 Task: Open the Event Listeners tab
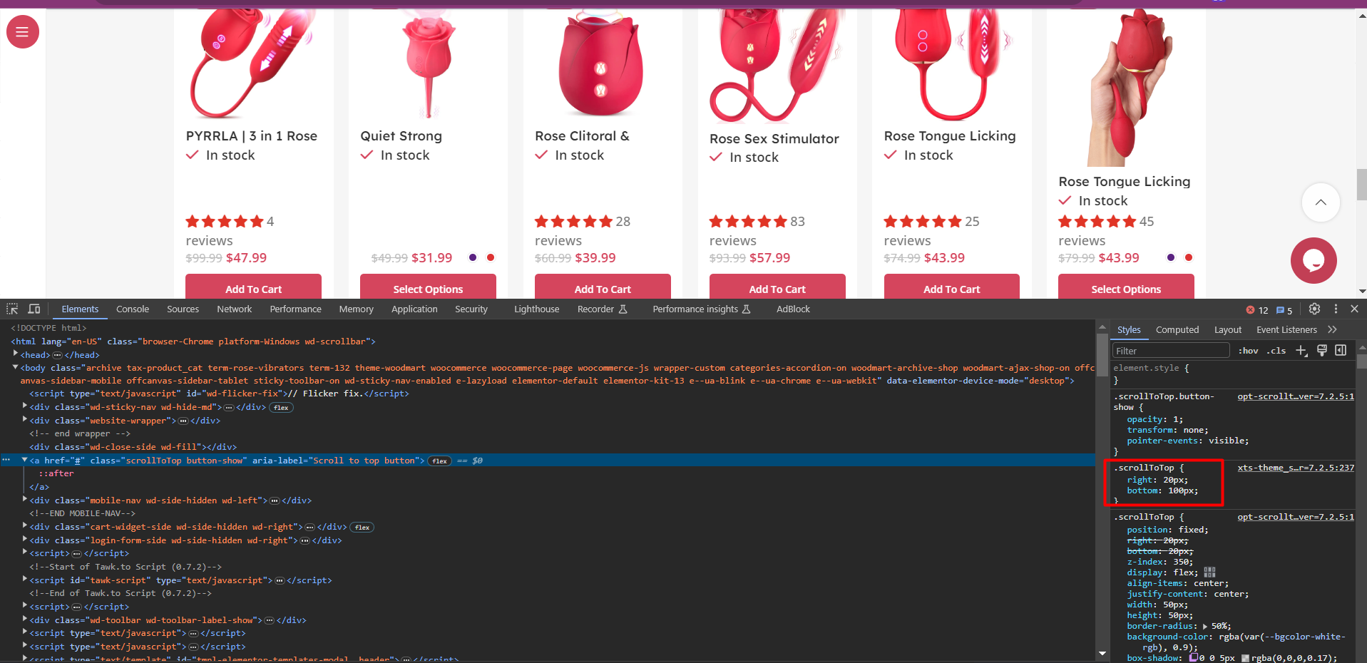[x=1286, y=329]
